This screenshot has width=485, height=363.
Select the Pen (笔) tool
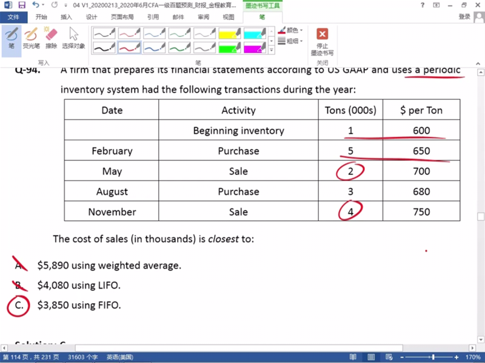(x=11, y=37)
